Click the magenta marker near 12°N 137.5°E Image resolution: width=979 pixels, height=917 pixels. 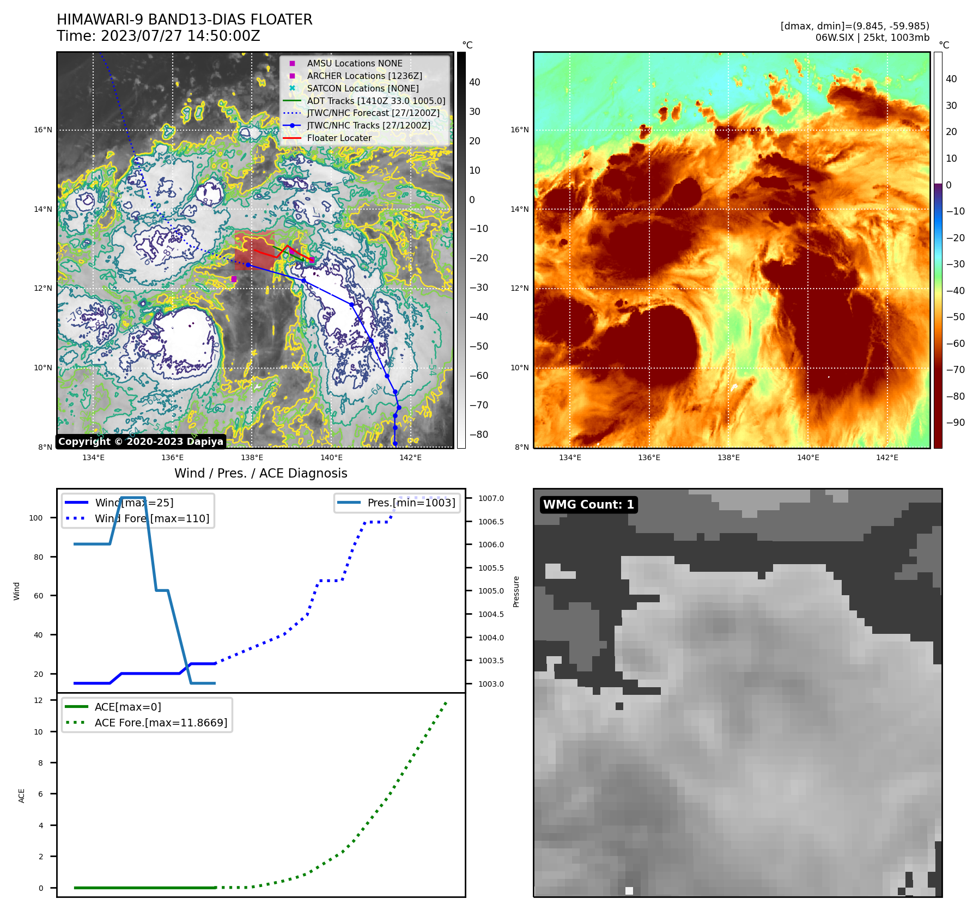click(234, 279)
